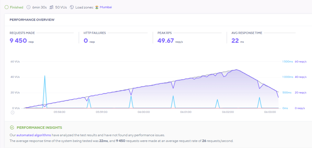Click the Peak RPS 49.67 value
This screenshot has width=312, height=148.
click(x=165, y=41)
